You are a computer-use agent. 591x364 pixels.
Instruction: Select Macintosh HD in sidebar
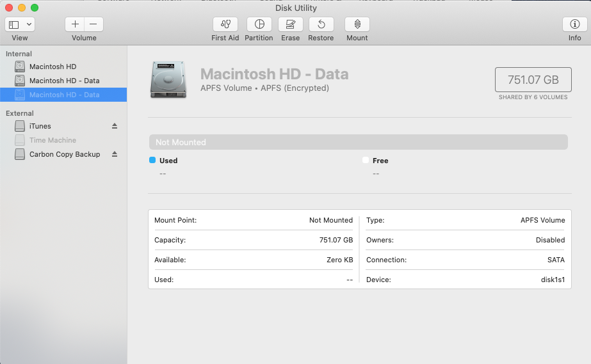coord(63,67)
